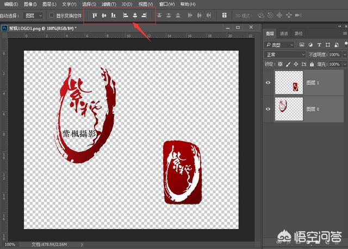Open the 正常 blend mode dropdown
This screenshot has width=348, height=249.
pyautogui.click(x=285, y=55)
